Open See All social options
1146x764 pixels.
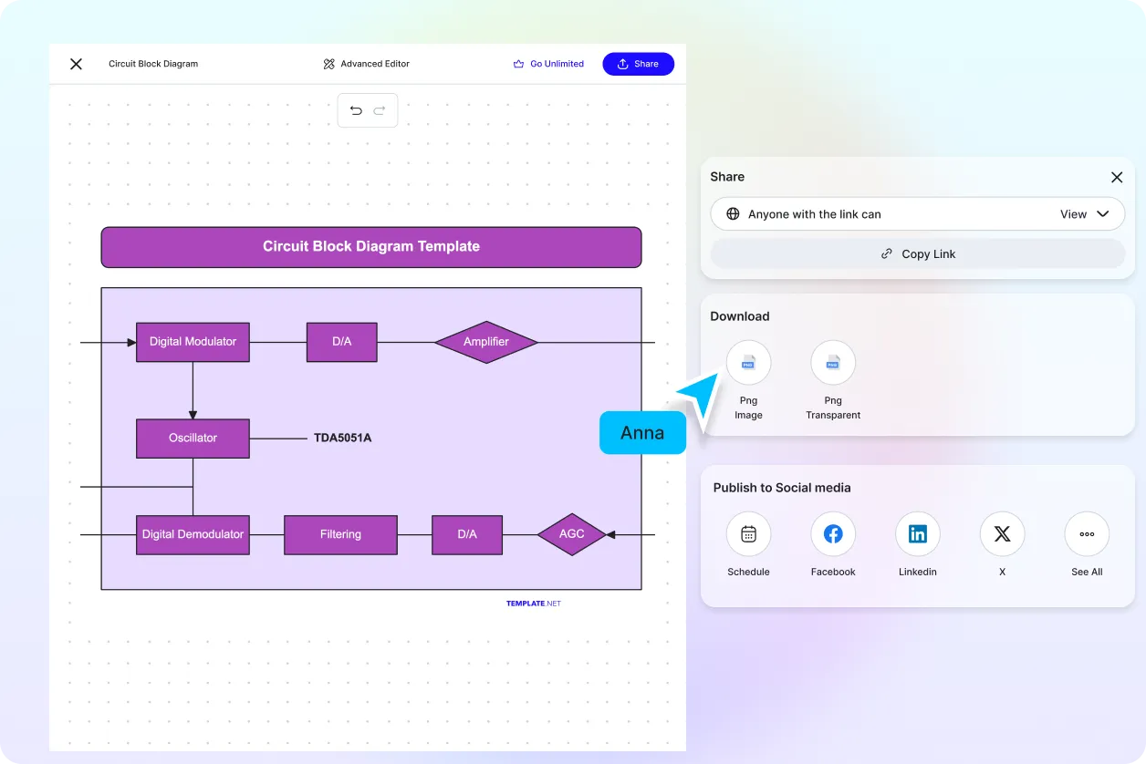1087,534
